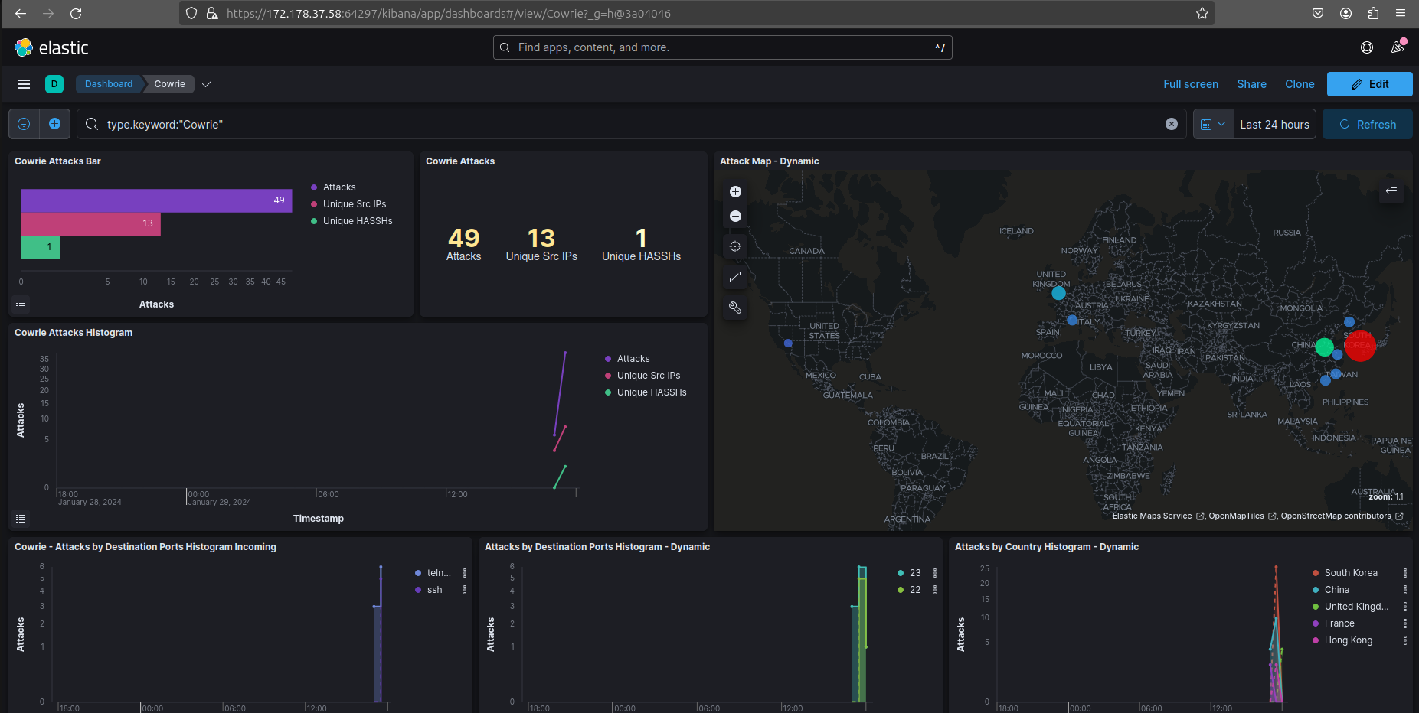Open options for port 22 legend
This screenshot has width=1419, height=713.
[935, 590]
